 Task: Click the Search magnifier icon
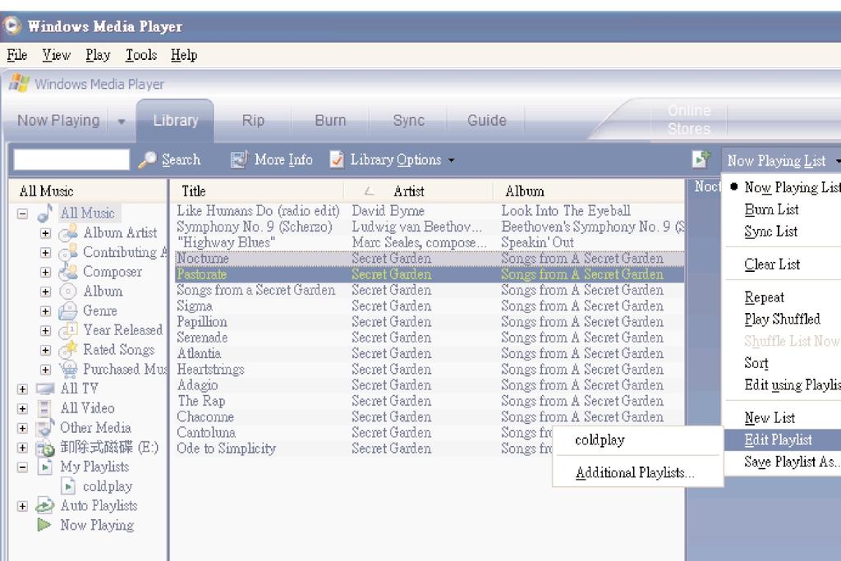[x=148, y=159]
